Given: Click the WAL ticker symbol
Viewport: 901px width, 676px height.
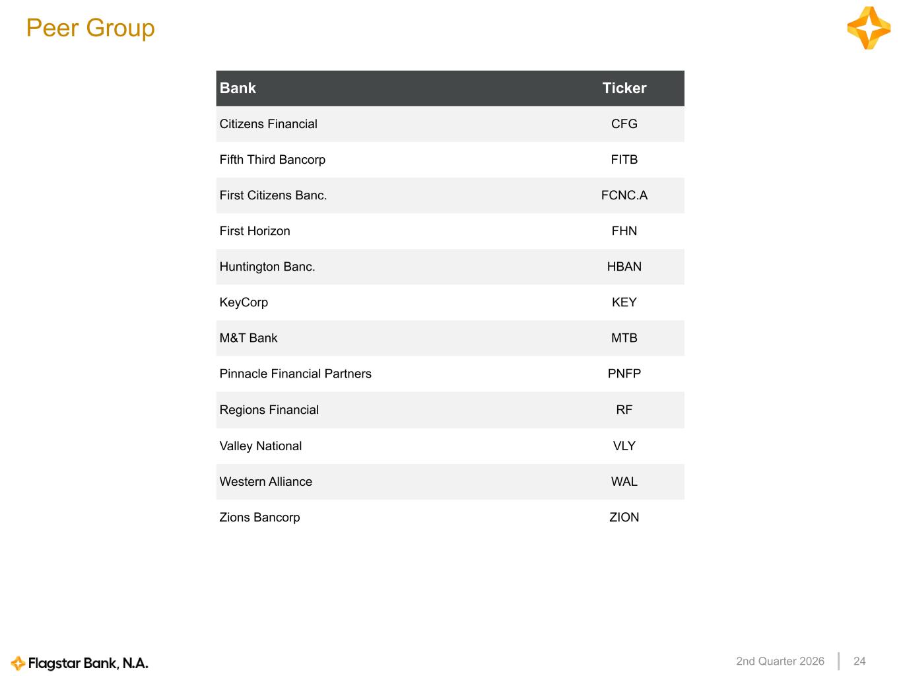Looking at the screenshot, I should pos(624,481).
